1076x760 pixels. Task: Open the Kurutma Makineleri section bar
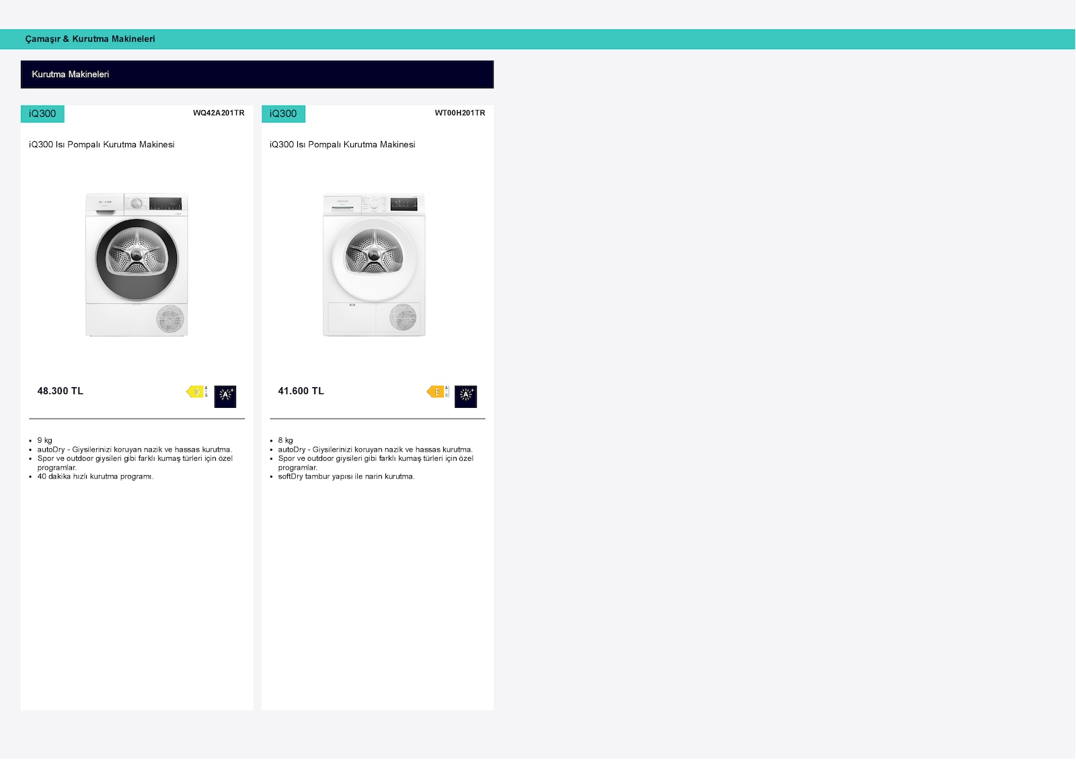click(257, 75)
